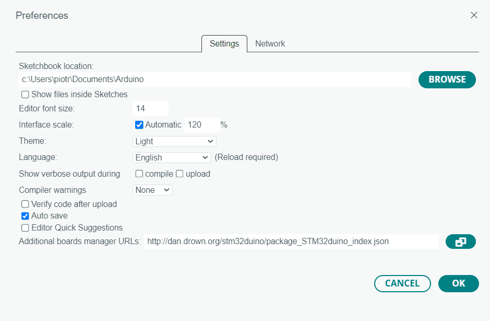Tick Verify code after upload
This screenshot has height=321, width=490.
pos(25,204)
